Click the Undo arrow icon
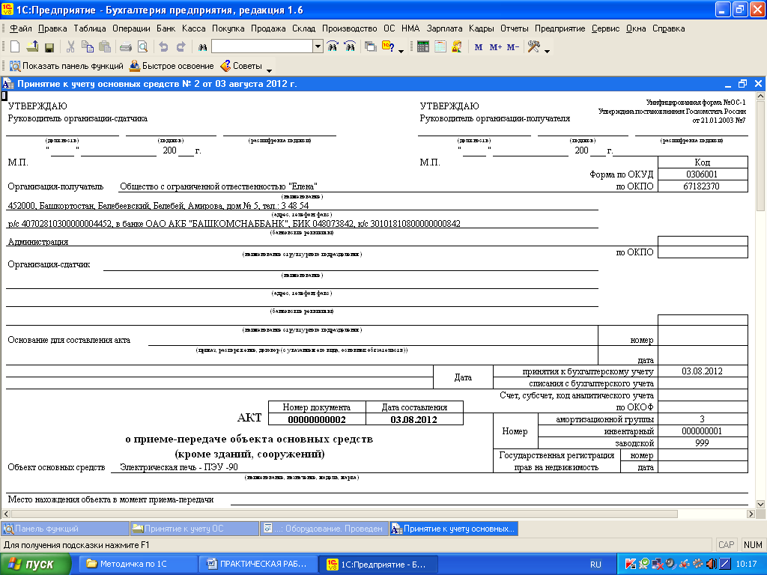Viewport: 767px width, 575px height. (x=163, y=47)
